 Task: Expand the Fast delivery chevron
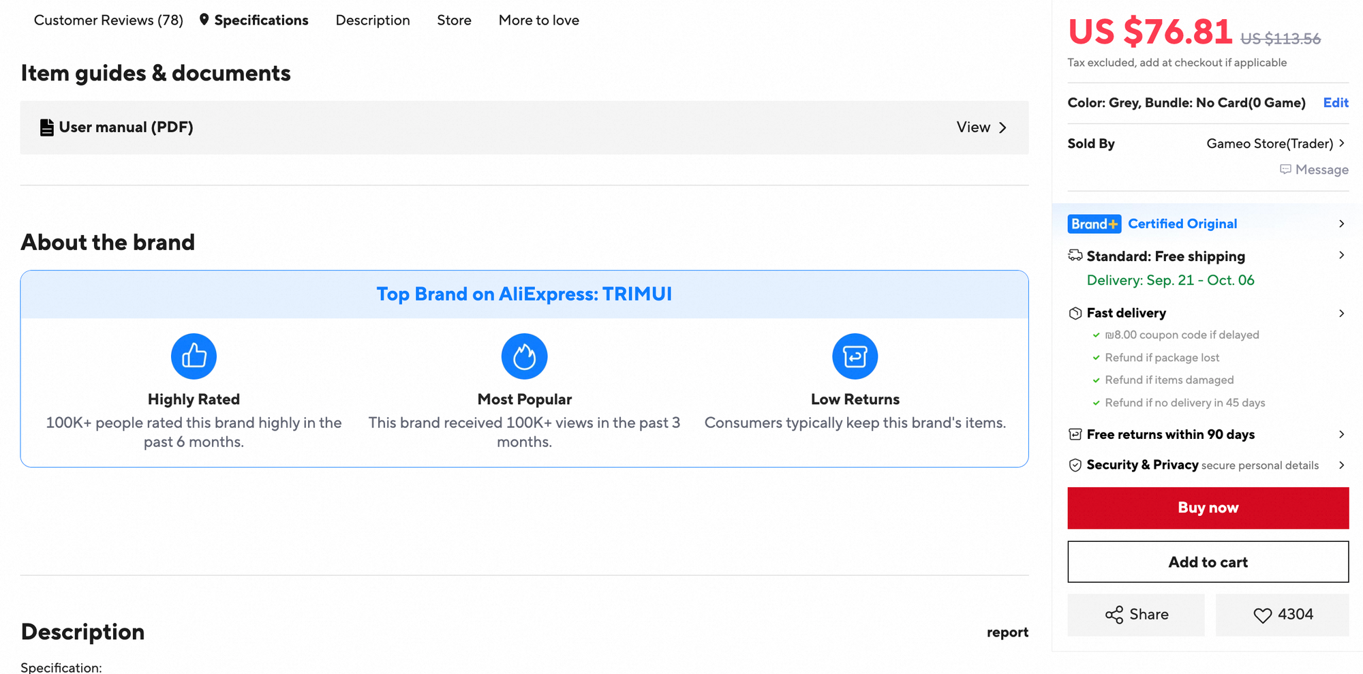coord(1341,313)
